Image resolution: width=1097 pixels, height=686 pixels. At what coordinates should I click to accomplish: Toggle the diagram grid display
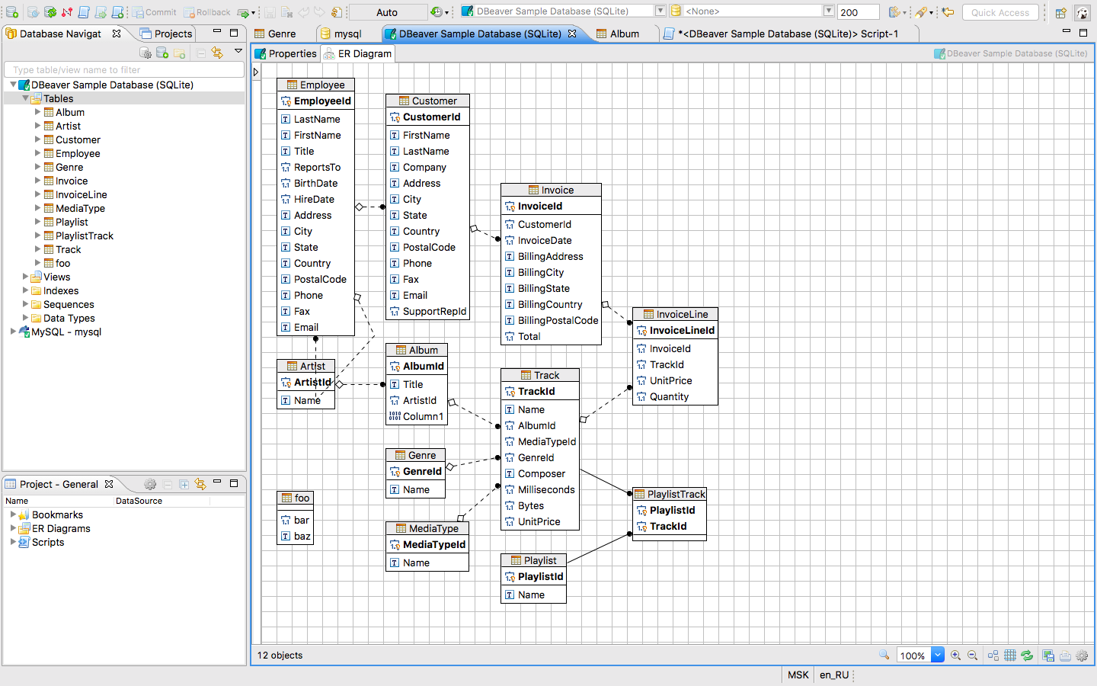point(1010,656)
